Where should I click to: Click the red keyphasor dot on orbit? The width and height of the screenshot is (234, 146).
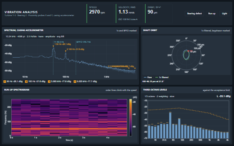(188, 51)
